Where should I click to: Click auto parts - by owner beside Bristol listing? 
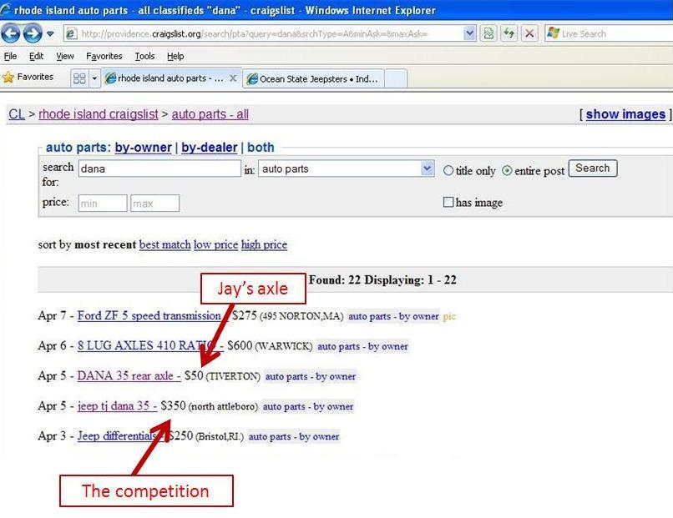click(x=294, y=436)
